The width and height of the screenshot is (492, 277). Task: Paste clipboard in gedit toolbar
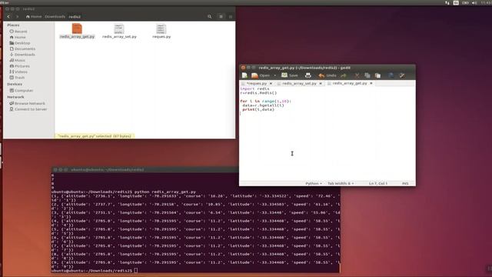coord(377,75)
